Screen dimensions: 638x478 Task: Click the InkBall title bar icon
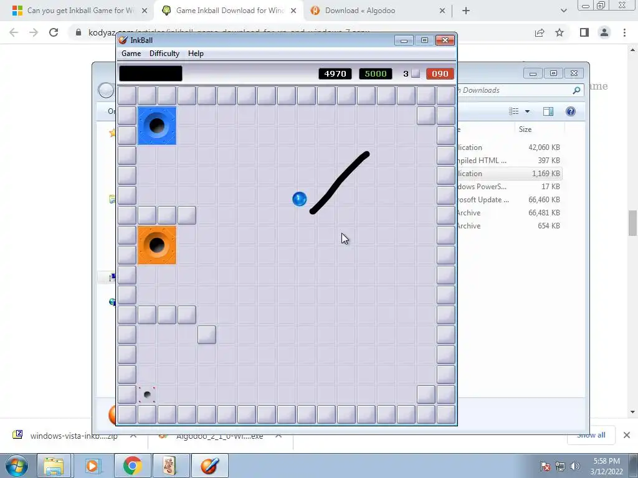click(123, 40)
